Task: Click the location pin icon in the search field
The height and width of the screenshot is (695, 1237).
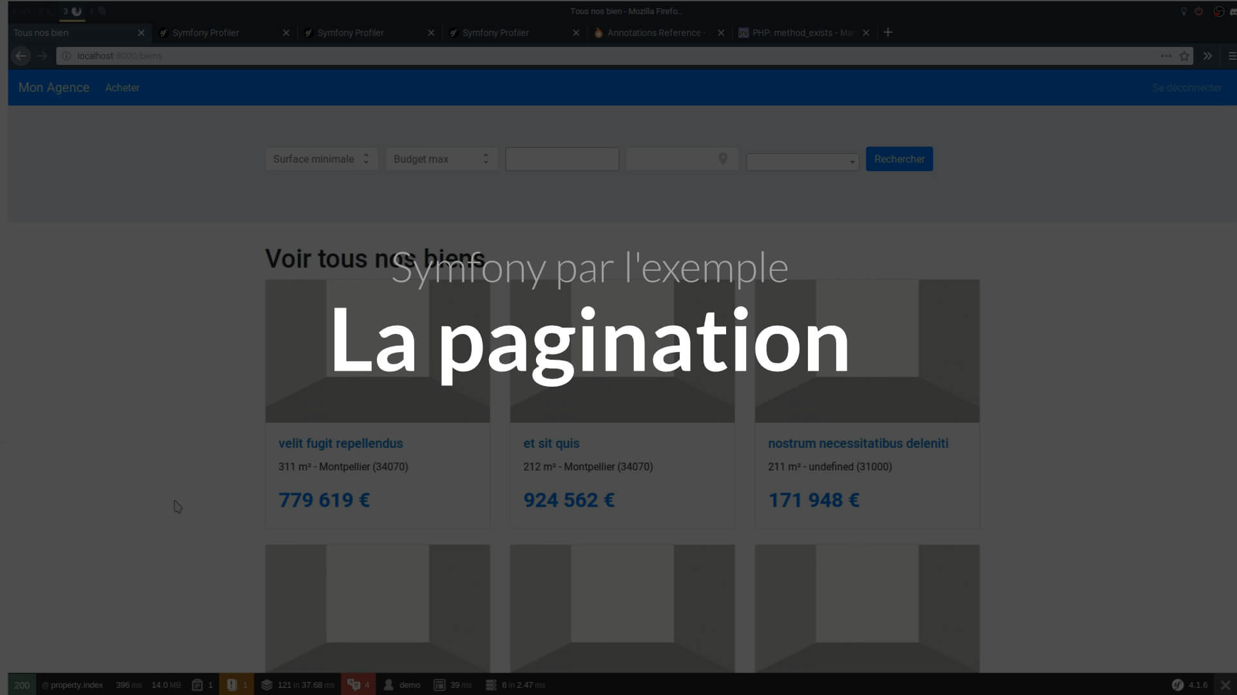Action: (722, 158)
